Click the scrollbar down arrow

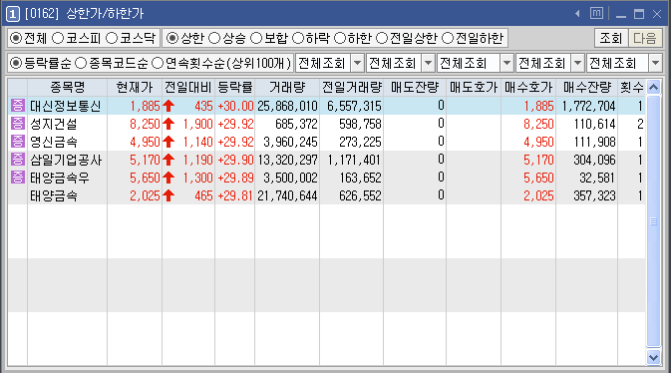[653, 357]
